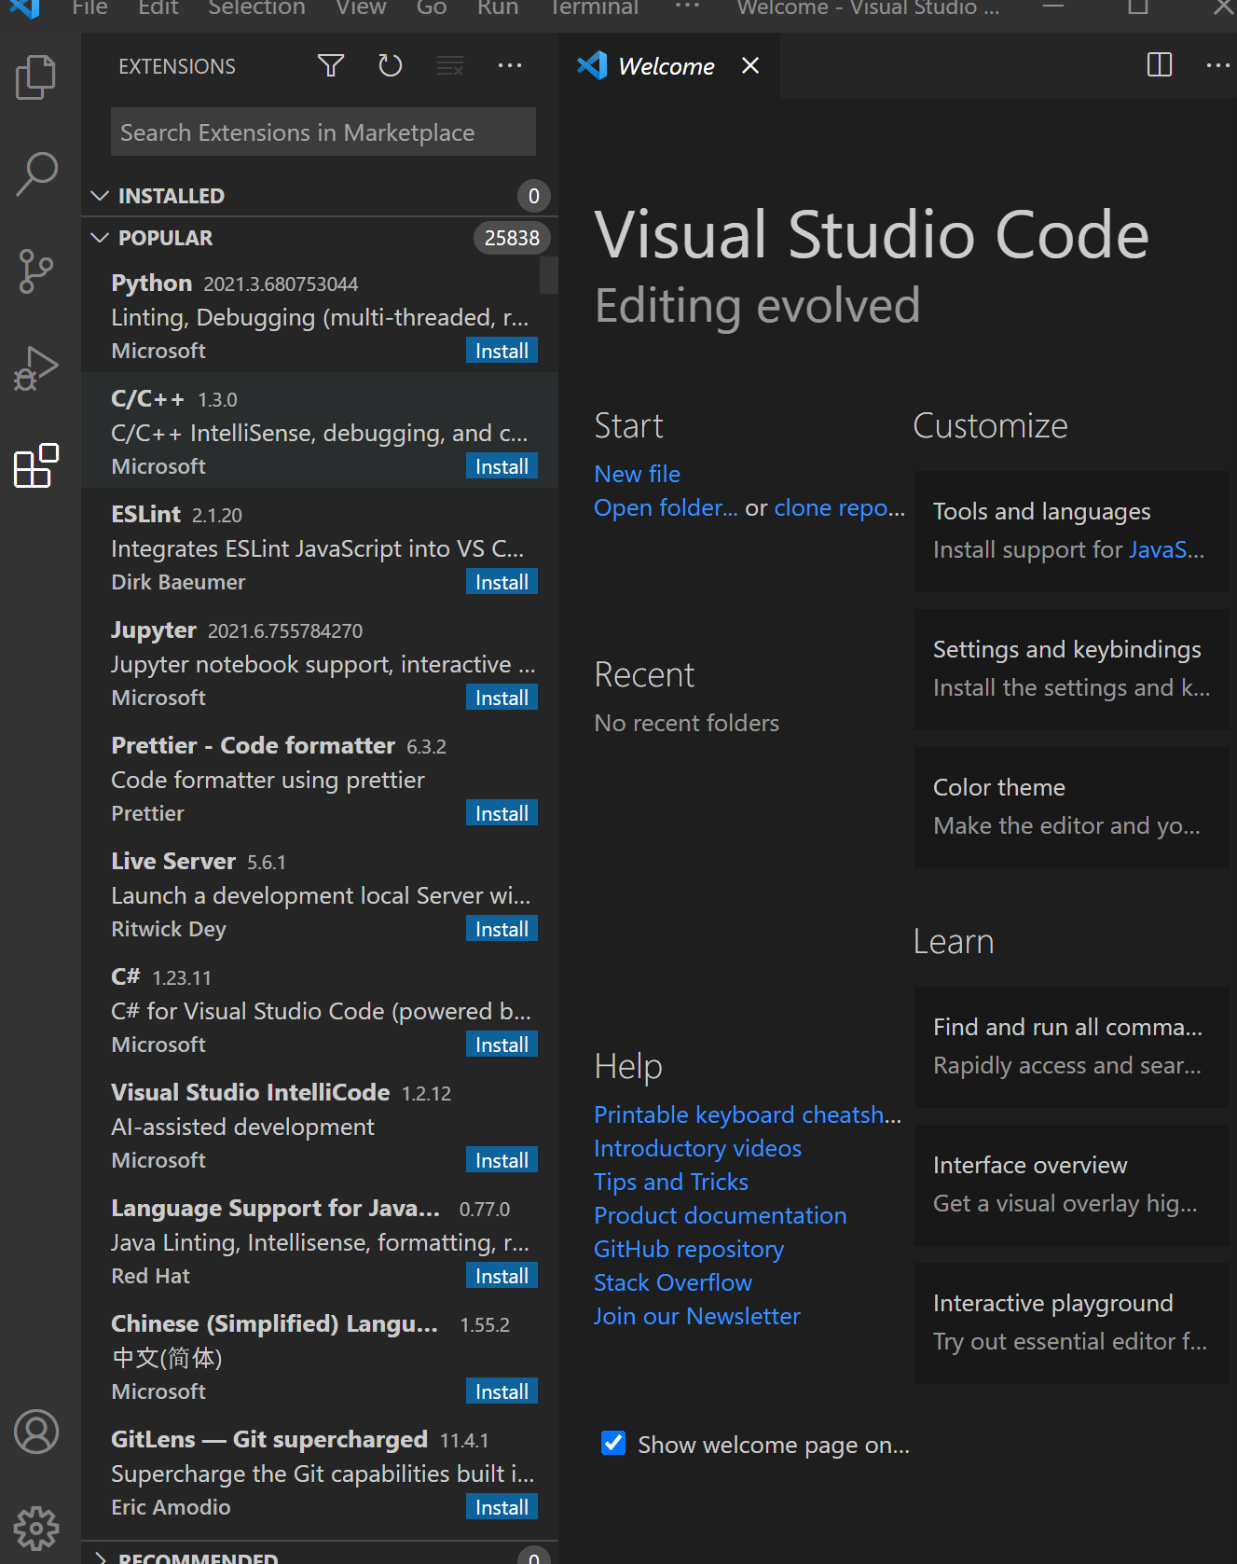1237x1564 pixels.
Task: Toggle Show welcome page on startup checkbox
Action: pyautogui.click(x=613, y=1443)
